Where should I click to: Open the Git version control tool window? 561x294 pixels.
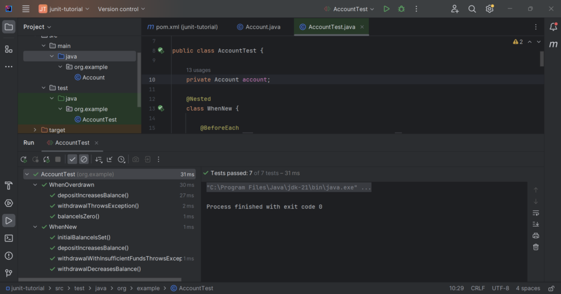coord(9,273)
